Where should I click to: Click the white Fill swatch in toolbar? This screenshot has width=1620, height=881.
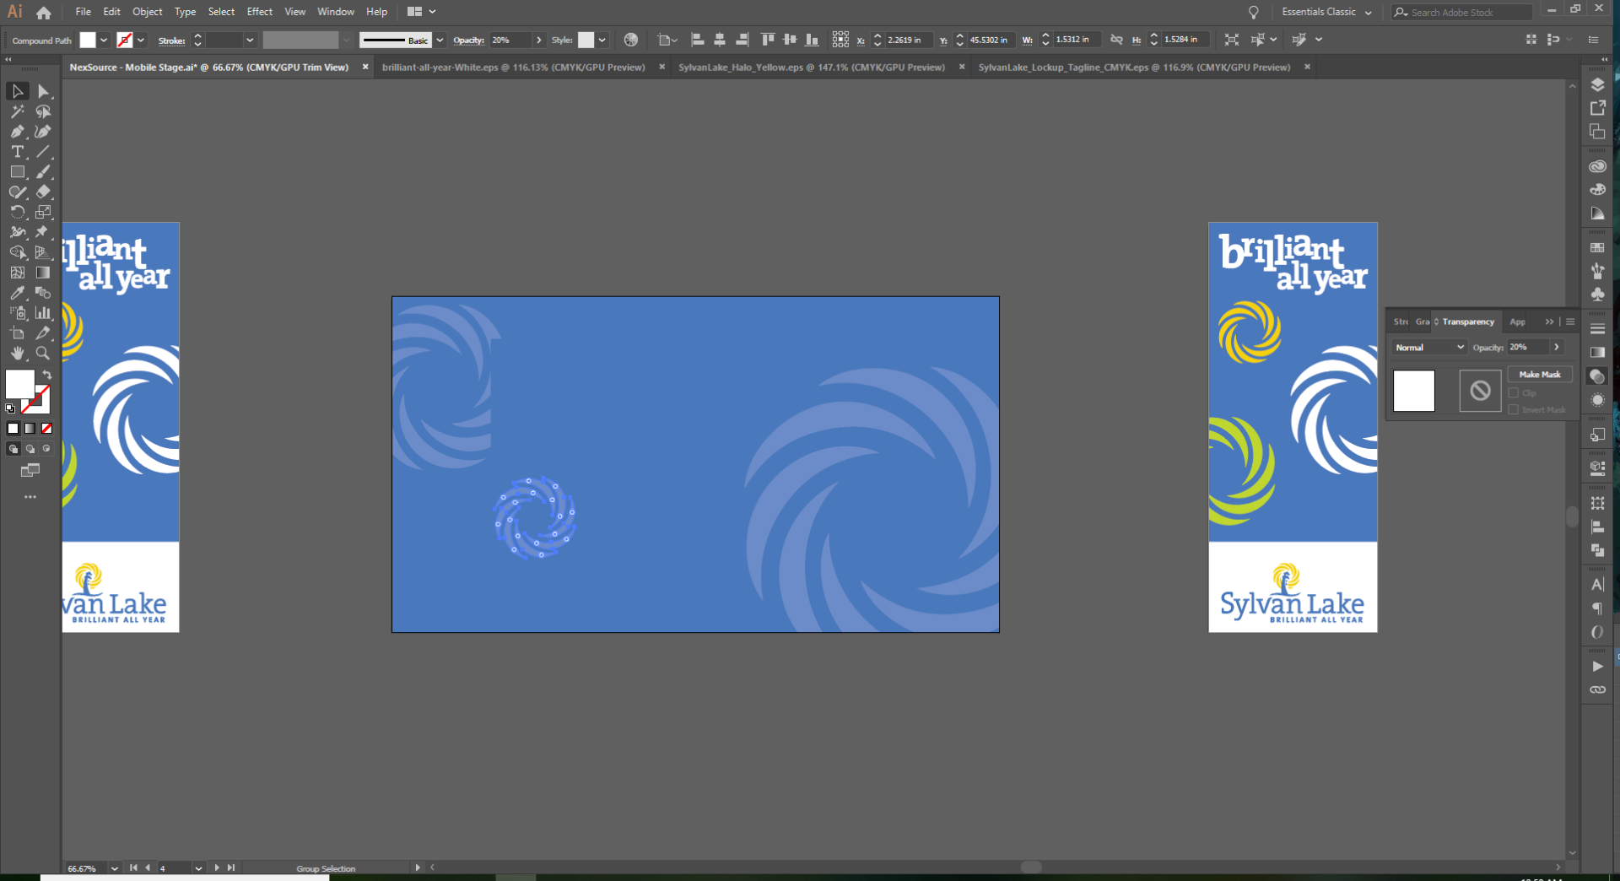point(19,384)
